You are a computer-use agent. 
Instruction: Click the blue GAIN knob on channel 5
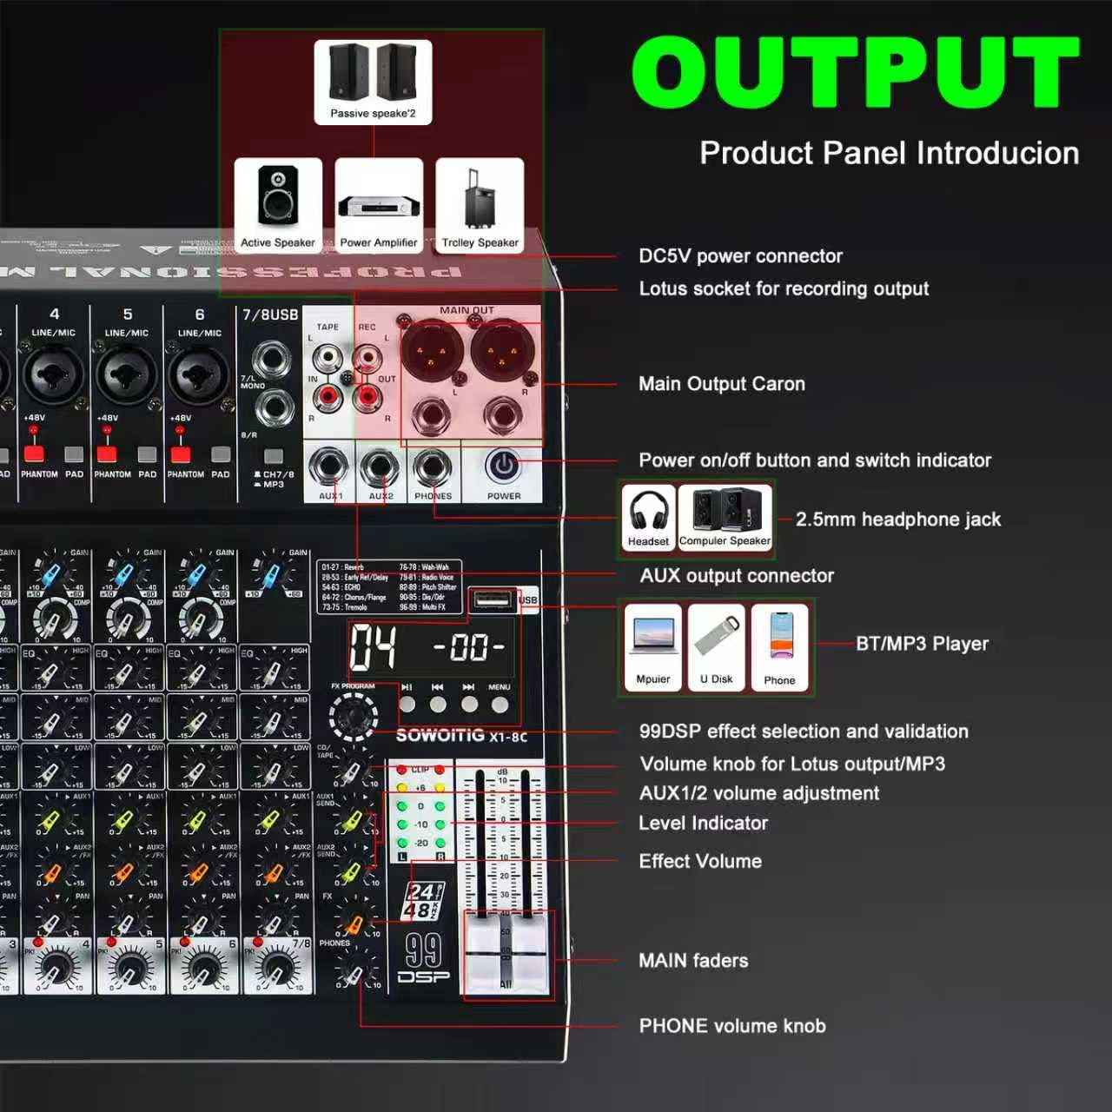[x=124, y=573]
